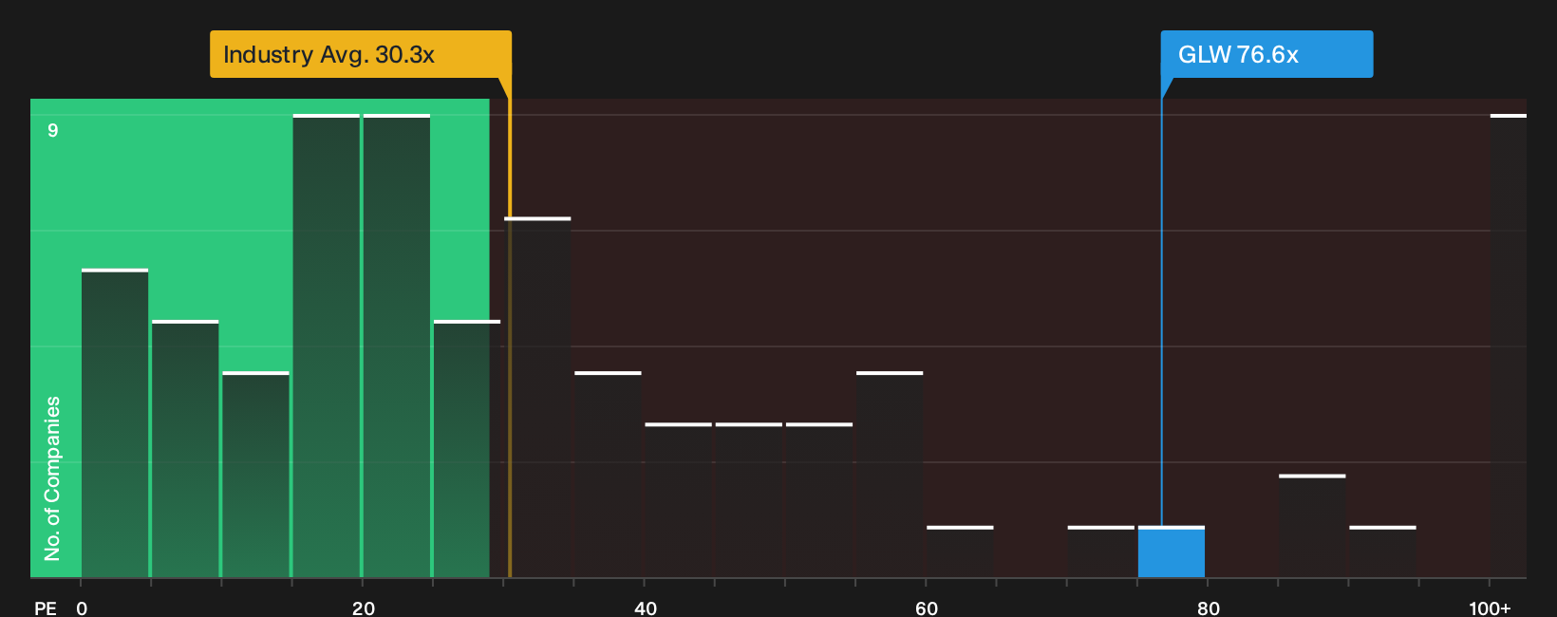Click the x-axis tick label 0
This screenshot has width=1557, height=617.
coord(82,608)
